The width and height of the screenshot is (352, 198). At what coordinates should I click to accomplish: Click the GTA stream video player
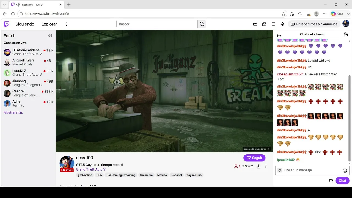(x=164, y=91)
